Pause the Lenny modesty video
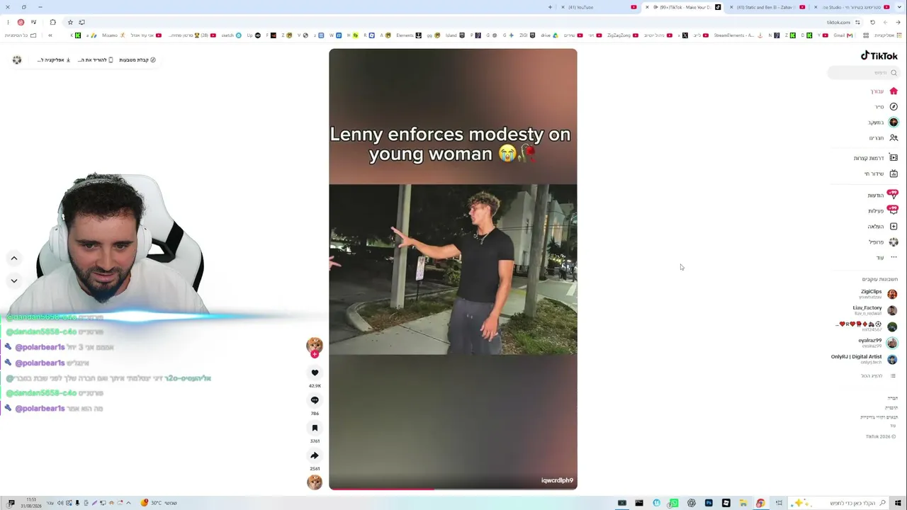 [x=453, y=269]
